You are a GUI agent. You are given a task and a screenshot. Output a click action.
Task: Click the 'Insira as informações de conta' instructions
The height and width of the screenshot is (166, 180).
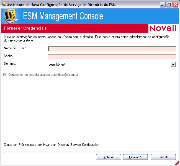(x=87, y=38)
